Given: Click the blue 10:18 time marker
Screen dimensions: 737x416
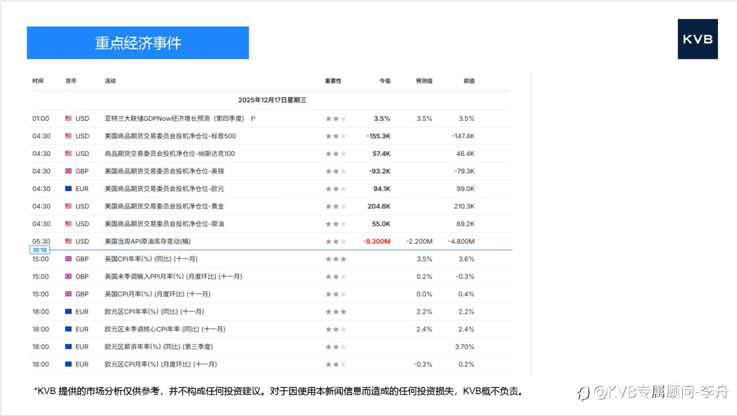Looking at the screenshot, I should point(39,249).
